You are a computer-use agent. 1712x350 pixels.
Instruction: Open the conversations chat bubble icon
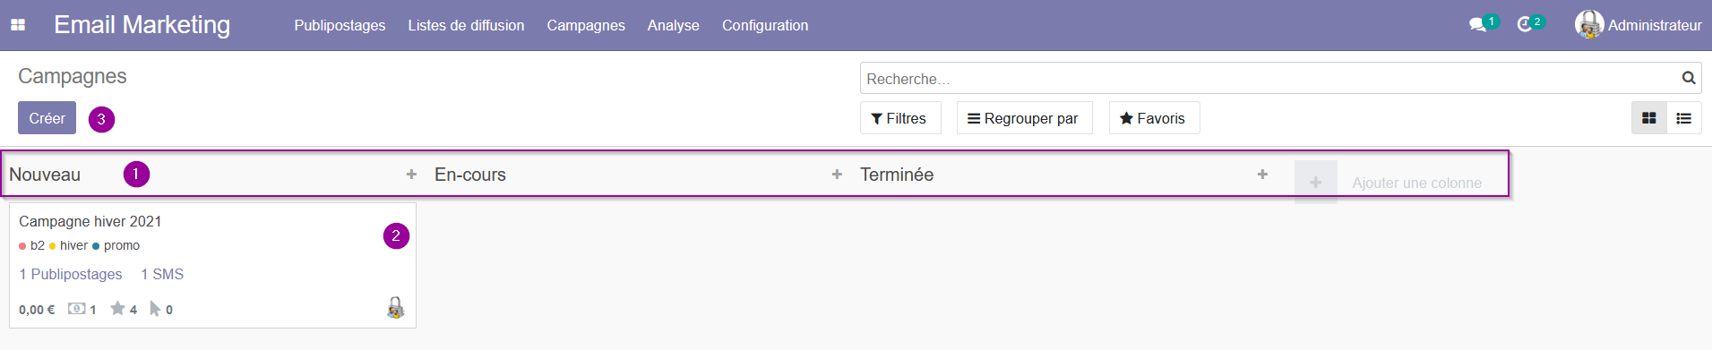(x=1477, y=25)
